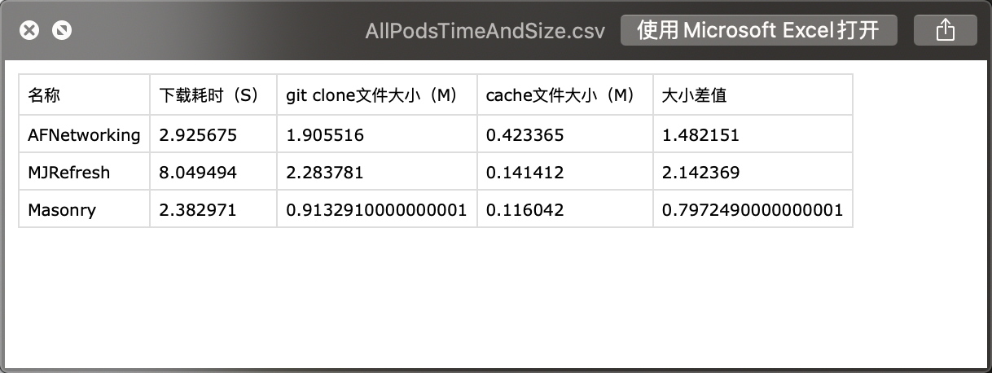This screenshot has width=992, height=373.
Task: Click the cache文件大小（M）column header
Action: (565, 95)
